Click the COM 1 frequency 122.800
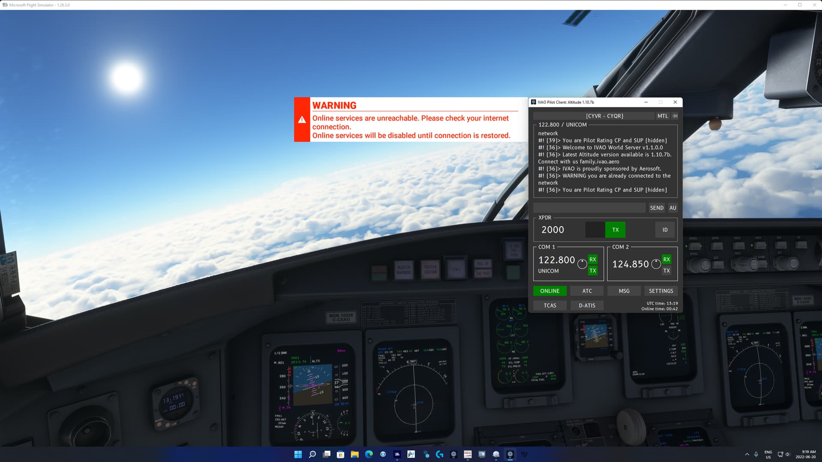Screen dimensions: 822x462 coord(556,260)
